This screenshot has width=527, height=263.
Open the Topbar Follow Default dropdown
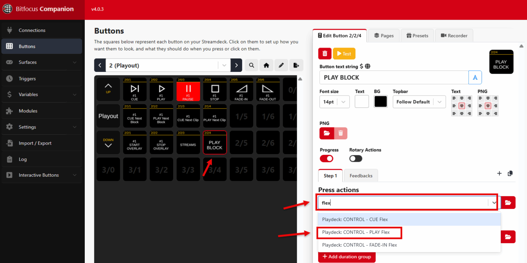[x=419, y=102]
